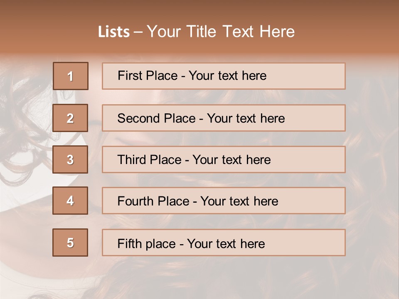
Task: Click the word Fifth in list
Action: click(x=130, y=243)
